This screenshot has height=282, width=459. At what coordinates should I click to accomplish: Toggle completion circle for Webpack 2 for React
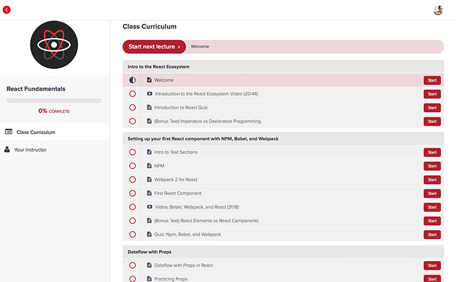(x=133, y=180)
